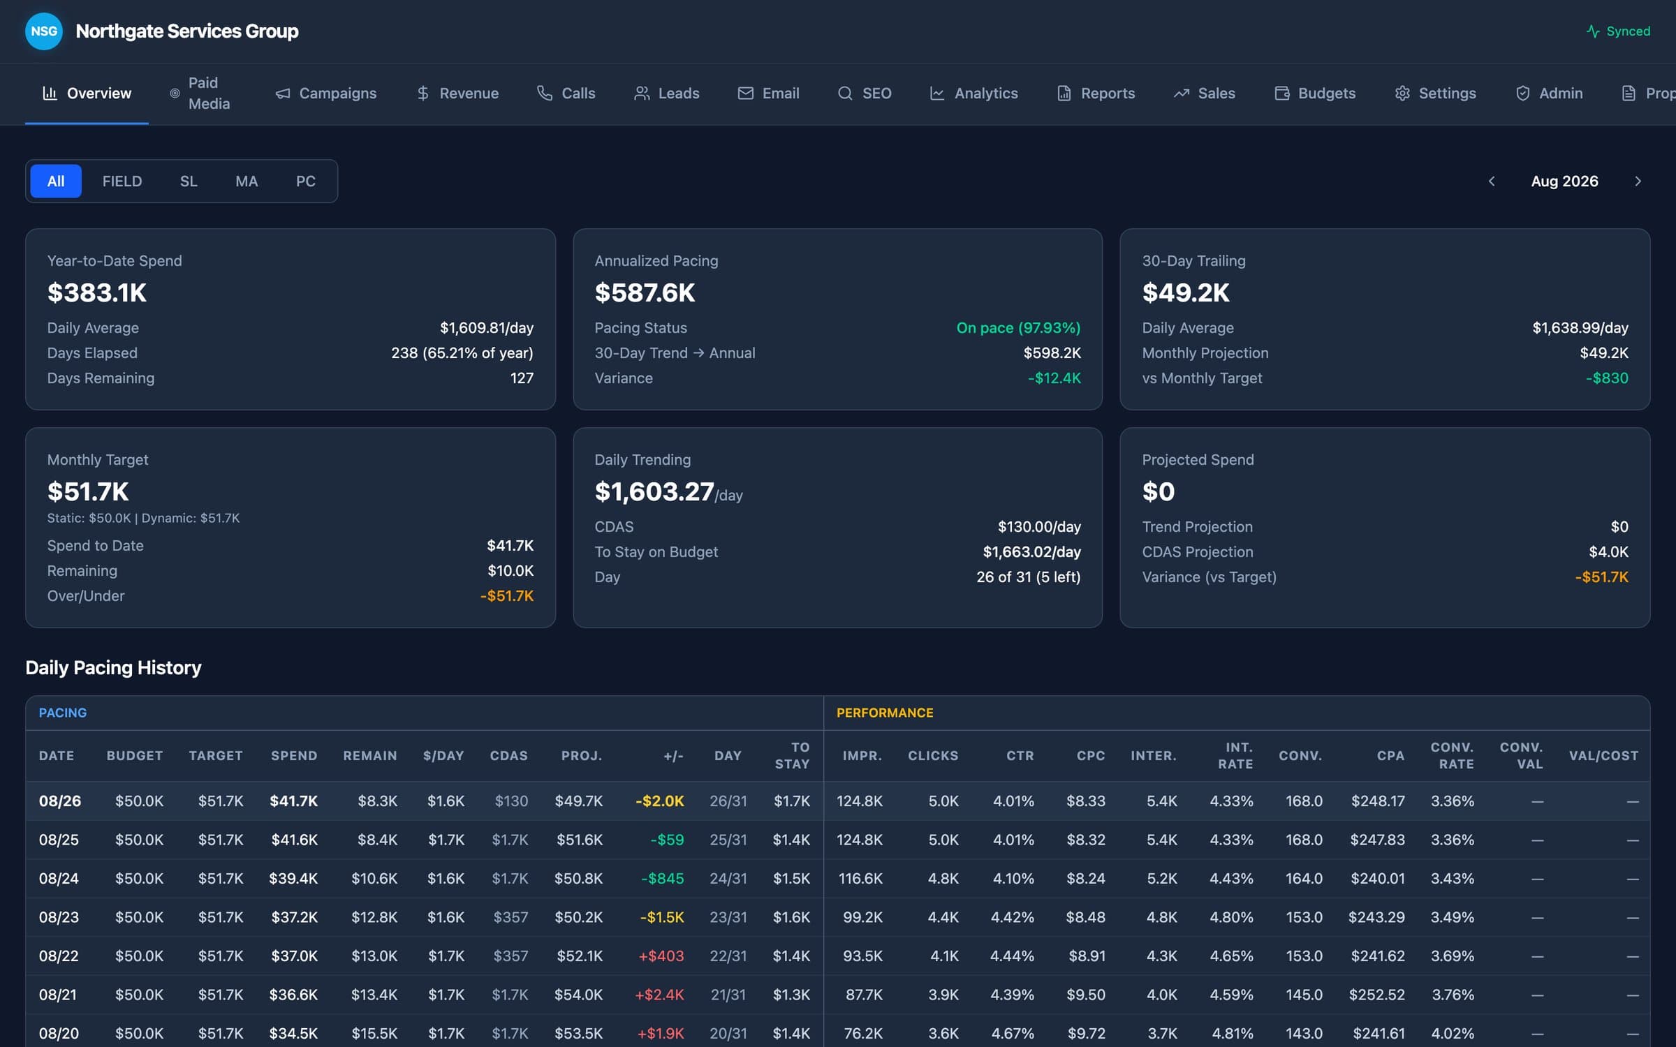Viewport: 1676px width, 1047px height.
Task: Click the Static: $50.0K | Dynamic: $51.7K text
Action: (143, 519)
